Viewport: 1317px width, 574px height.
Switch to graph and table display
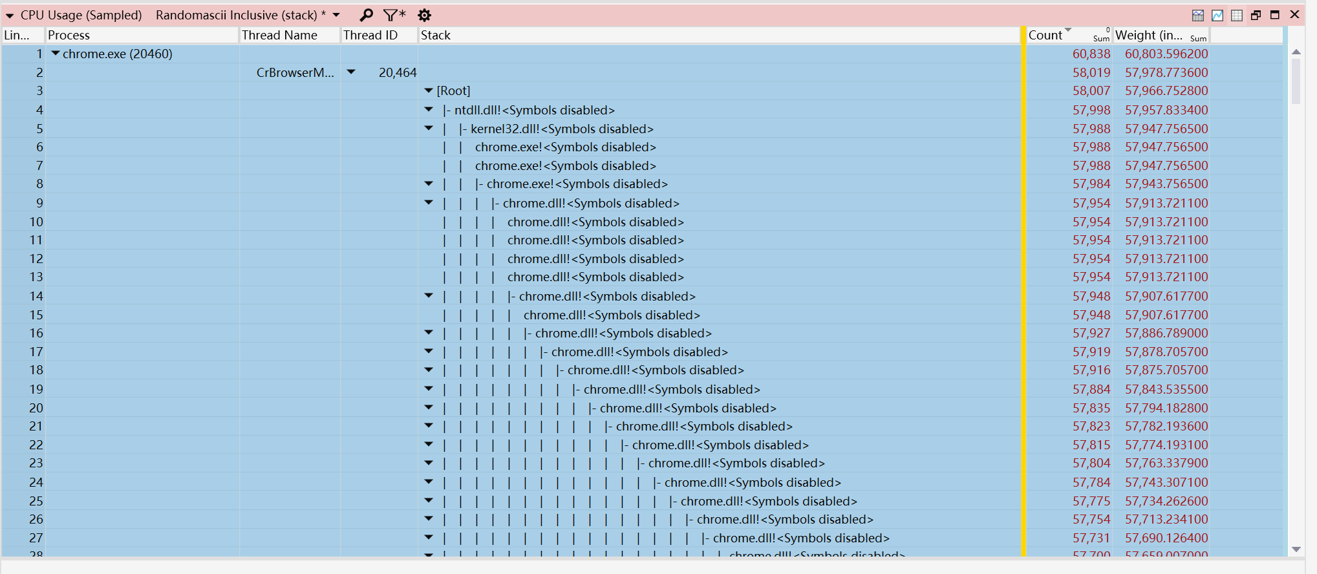[x=1198, y=16]
